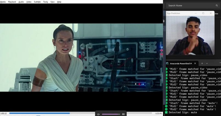The image size is (221, 116).
Task: Click the volume overlay slider
Action: [111, 114]
